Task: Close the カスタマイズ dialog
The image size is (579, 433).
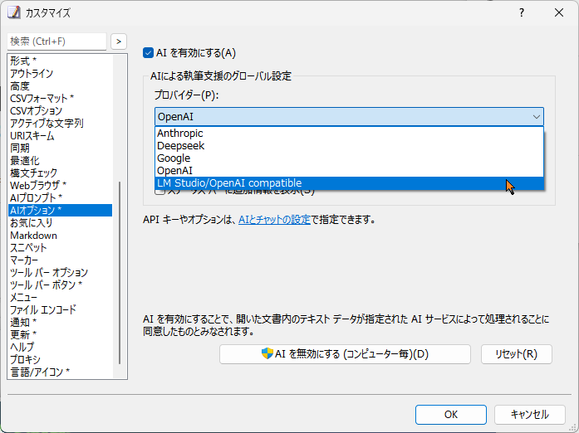Action: [x=559, y=13]
